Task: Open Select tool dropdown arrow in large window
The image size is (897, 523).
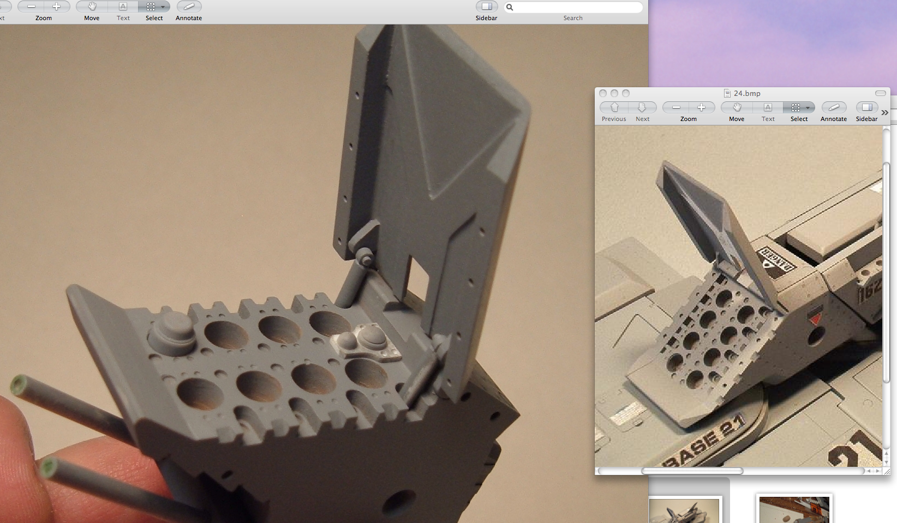Action: click(x=163, y=7)
